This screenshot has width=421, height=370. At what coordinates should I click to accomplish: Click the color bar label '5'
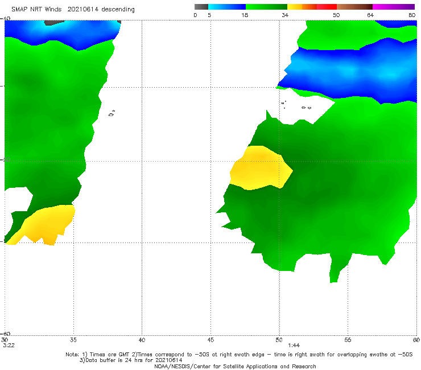tap(209, 15)
